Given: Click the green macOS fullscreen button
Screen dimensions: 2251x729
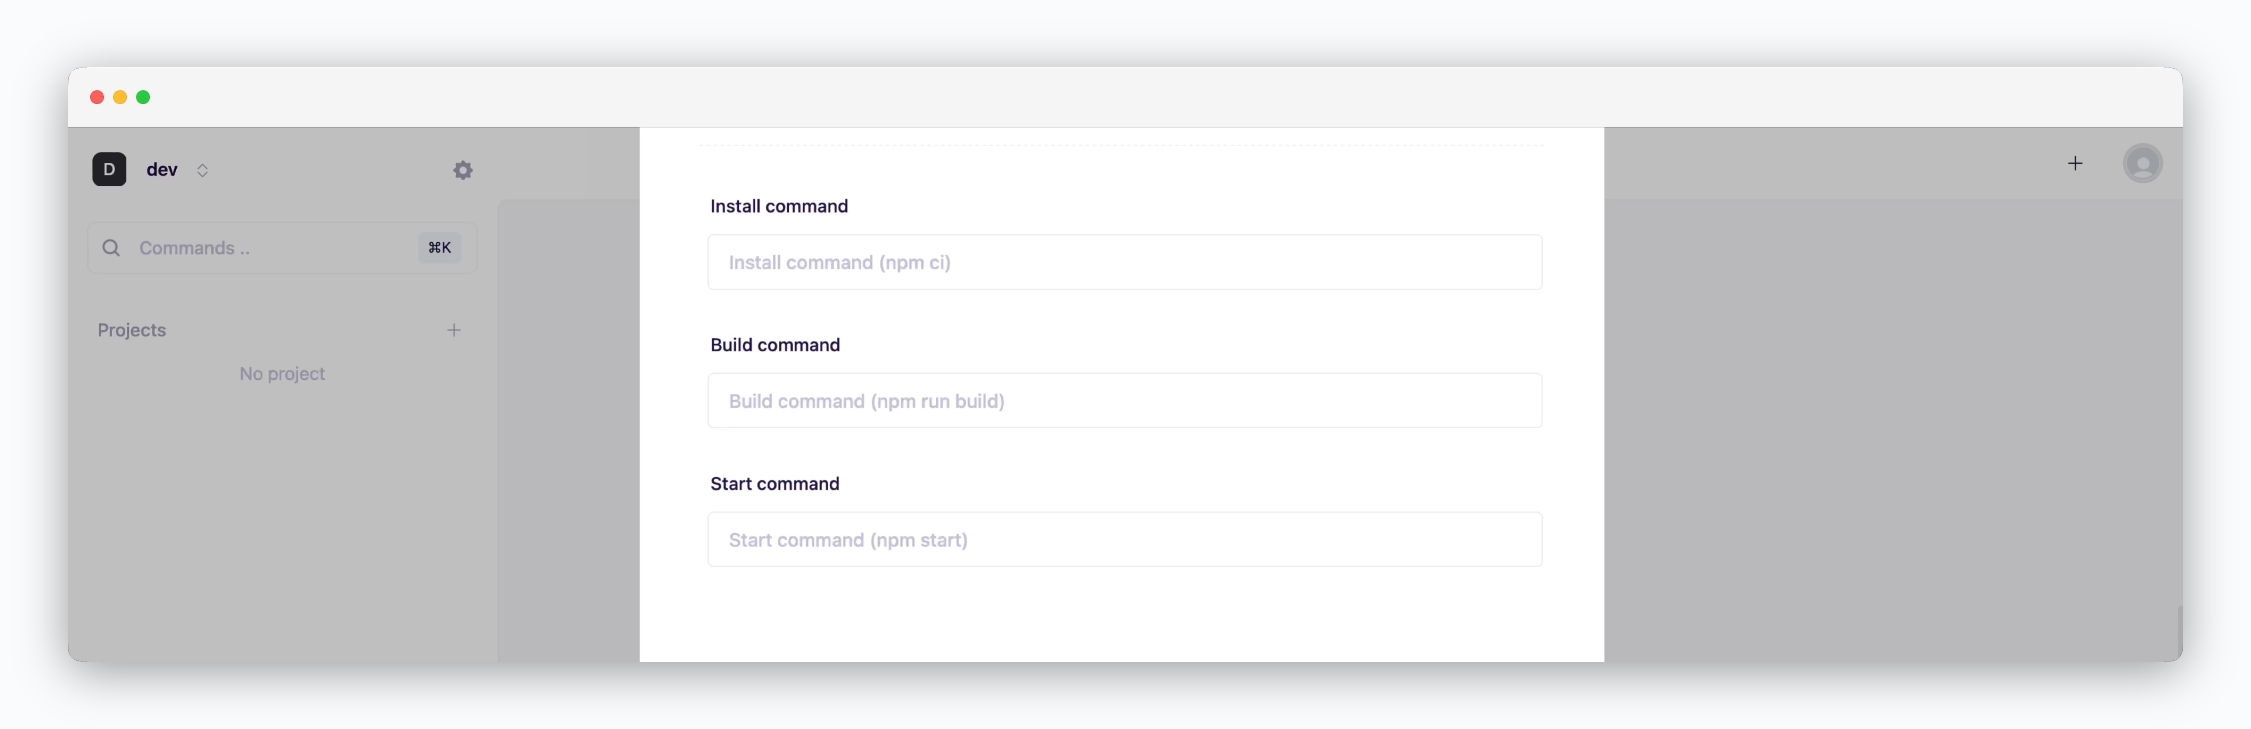Looking at the screenshot, I should 143,97.
